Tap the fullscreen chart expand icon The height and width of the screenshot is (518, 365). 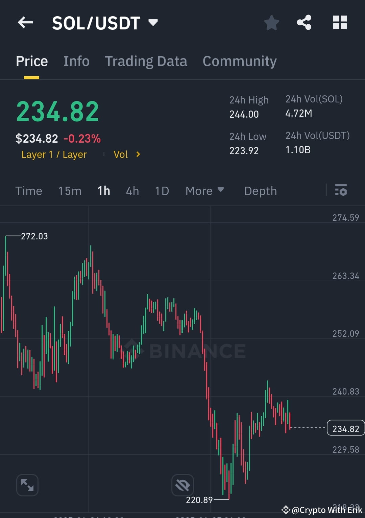(27, 485)
